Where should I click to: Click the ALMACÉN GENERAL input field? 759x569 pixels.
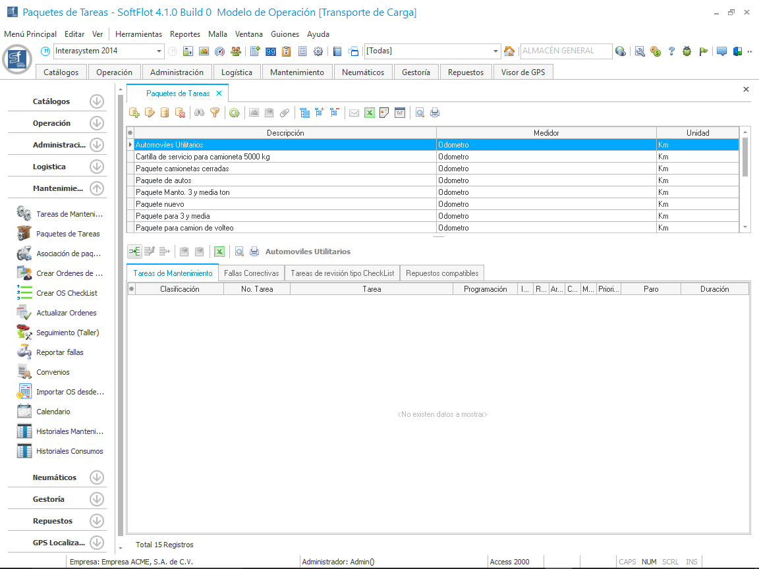[x=565, y=51]
